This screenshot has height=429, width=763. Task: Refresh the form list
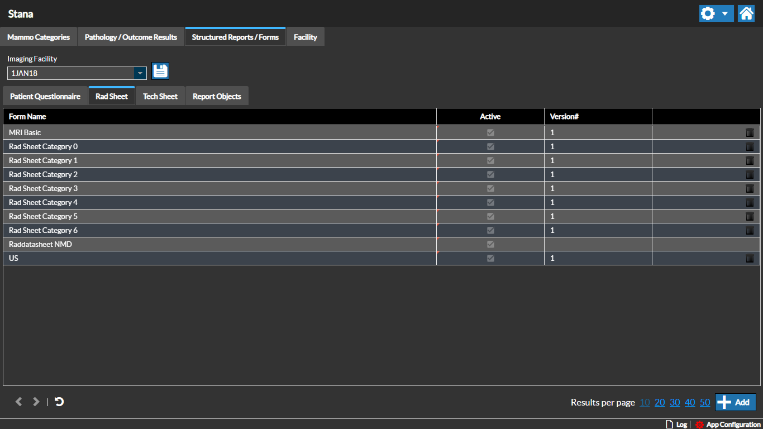pos(59,402)
